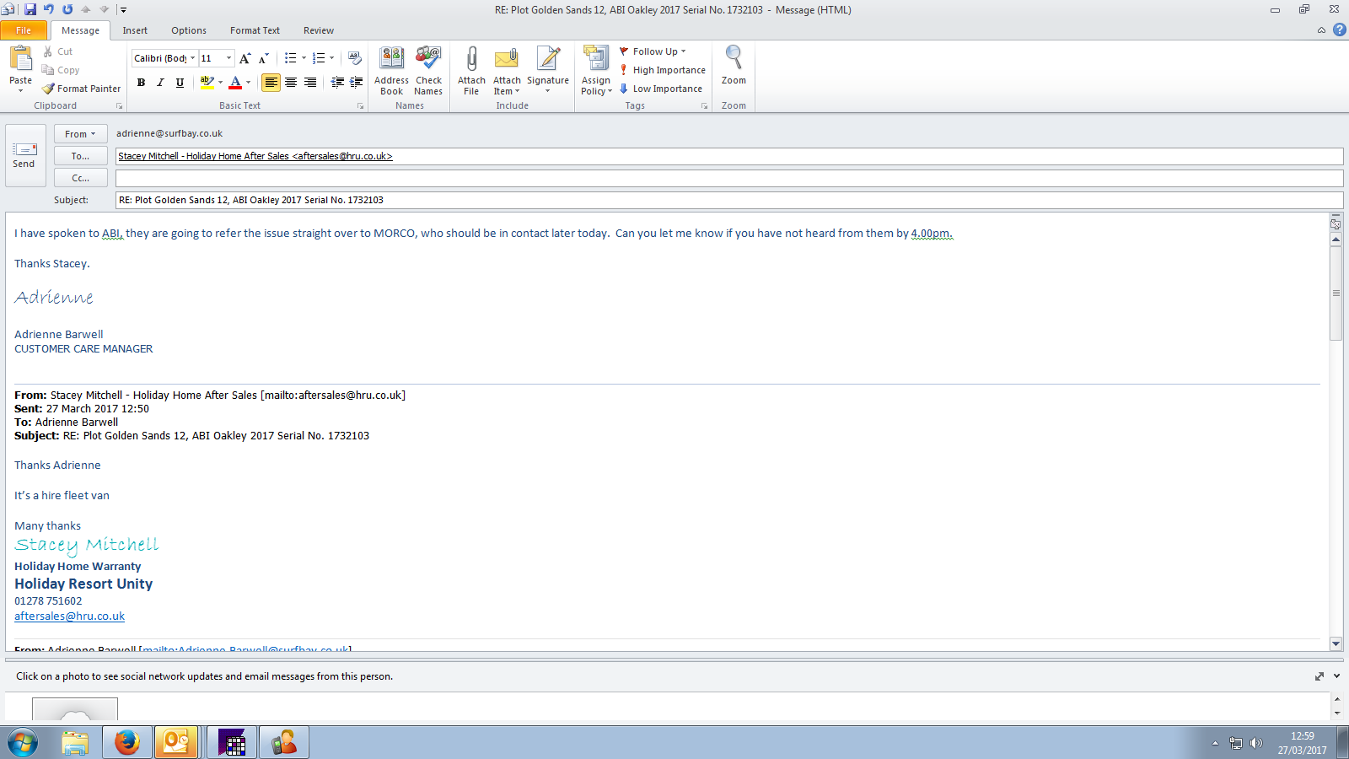1349x759 pixels.
Task: Open the aftersales@hru.co.uk link
Action: coord(69,616)
